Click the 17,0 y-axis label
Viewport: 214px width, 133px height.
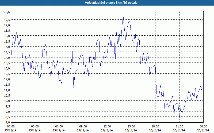coord(7,25)
